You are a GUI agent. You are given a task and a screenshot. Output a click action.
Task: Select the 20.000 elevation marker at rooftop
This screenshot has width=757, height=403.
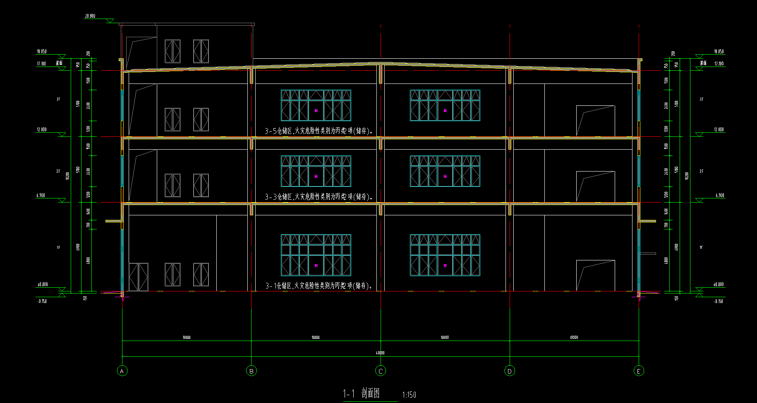click(90, 16)
